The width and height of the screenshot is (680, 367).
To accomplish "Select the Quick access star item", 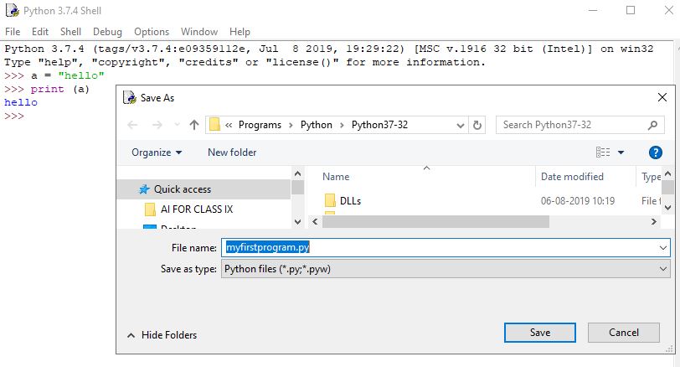I will click(182, 189).
